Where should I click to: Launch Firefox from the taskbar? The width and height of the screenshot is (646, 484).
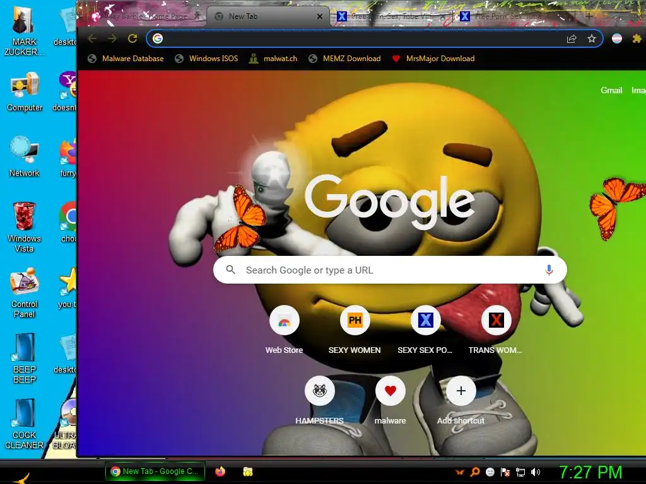(x=220, y=471)
